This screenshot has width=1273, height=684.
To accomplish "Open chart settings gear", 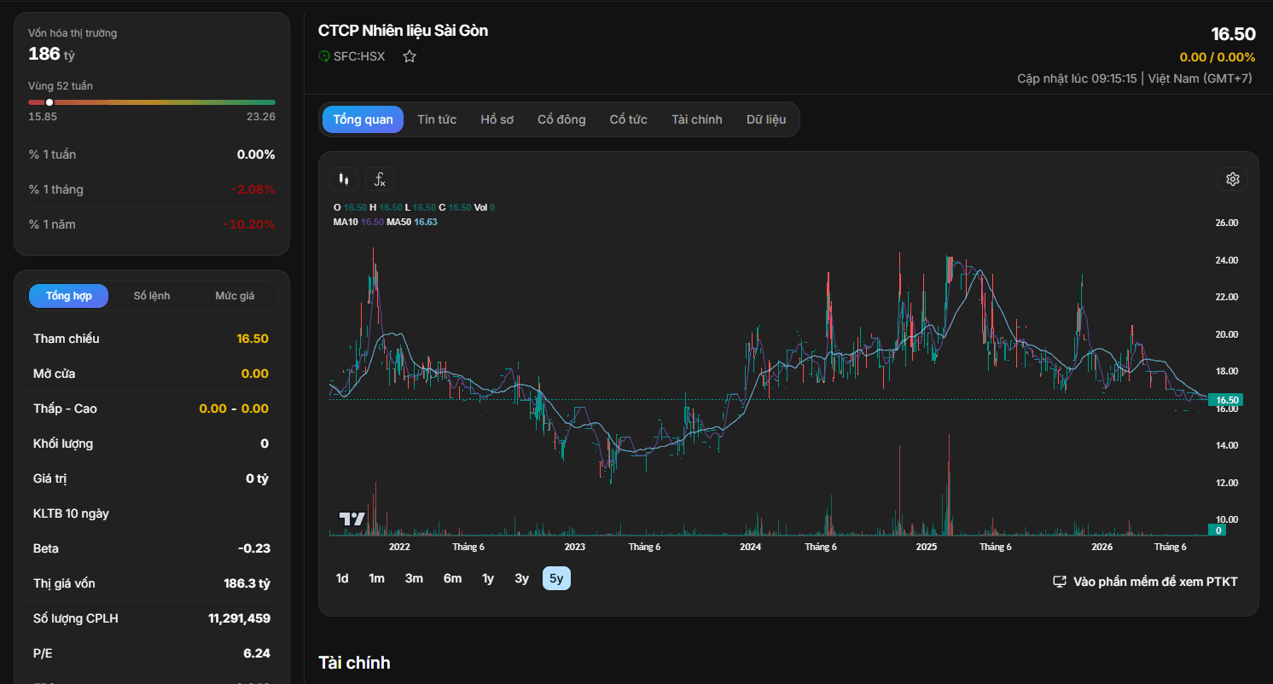I will [x=1232, y=179].
